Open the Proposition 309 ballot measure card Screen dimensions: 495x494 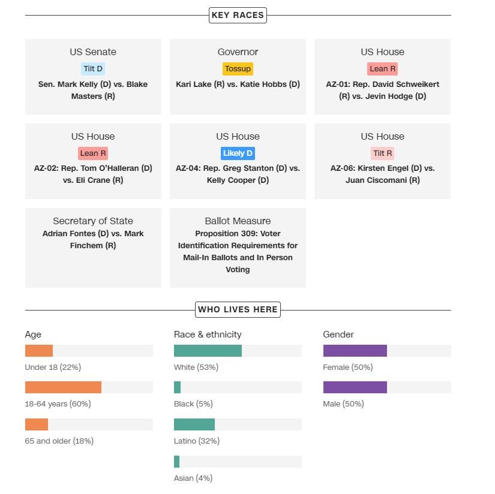pos(238,251)
